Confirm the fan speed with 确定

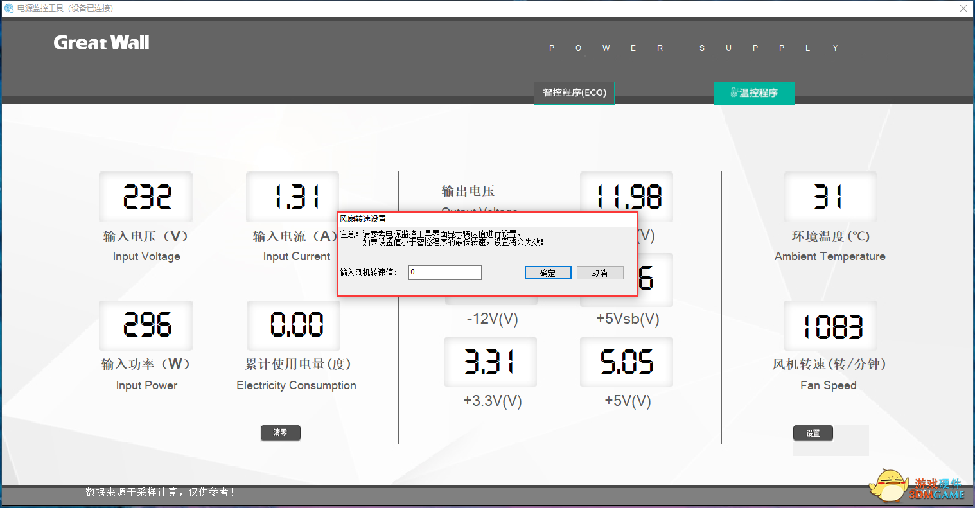tap(548, 273)
